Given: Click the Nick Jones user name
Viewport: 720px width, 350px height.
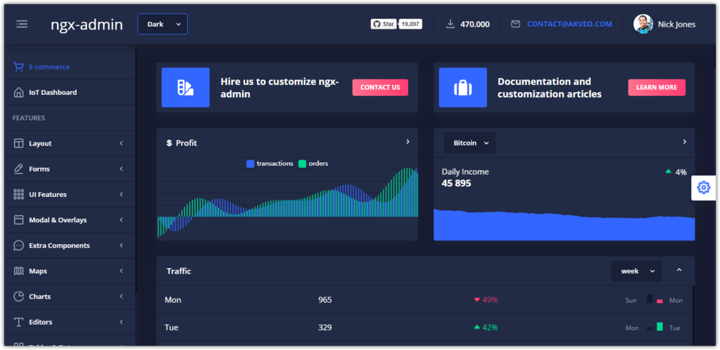Looking at the screenshot, I should tap(677, 25).
